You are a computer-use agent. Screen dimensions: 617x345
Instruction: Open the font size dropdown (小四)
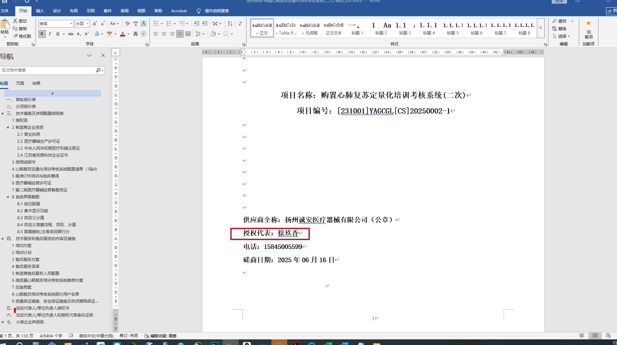87,24
